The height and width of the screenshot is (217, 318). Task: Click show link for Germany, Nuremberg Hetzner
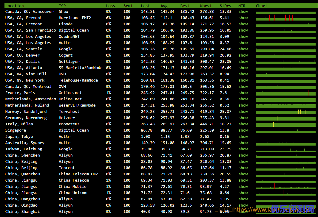click(x=243, y=118)
